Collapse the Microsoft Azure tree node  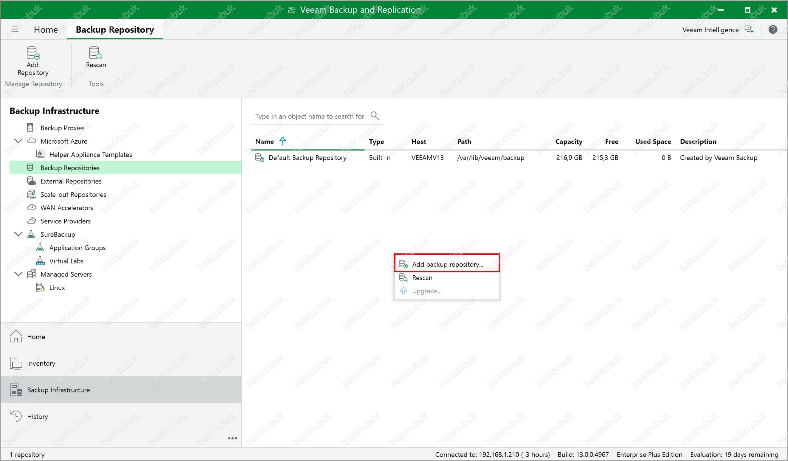click(x=18, y=141)
